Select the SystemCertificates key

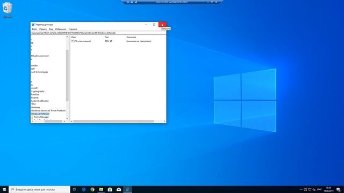point(40,101)
